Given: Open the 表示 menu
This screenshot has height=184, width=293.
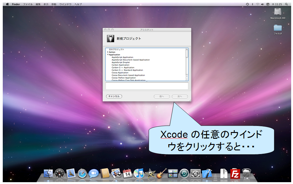Looking at the screenshot, I should (x=46, y=4).
